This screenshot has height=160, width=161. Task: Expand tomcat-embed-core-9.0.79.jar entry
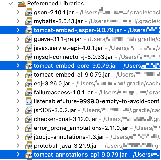pos(18,66)
